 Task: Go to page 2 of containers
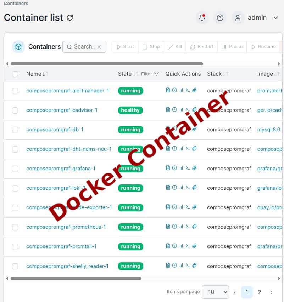(260, 292)
